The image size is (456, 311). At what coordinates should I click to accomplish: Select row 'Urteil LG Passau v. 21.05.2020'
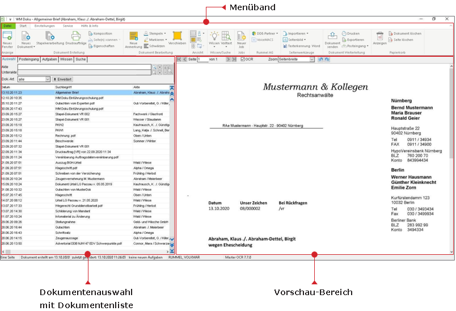86,200
